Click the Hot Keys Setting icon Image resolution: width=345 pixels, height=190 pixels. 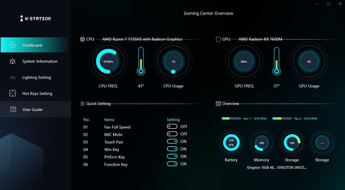(x=13, y=93)
